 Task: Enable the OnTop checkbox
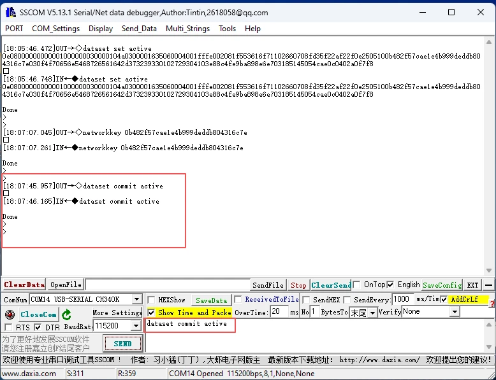click(358, 285)
